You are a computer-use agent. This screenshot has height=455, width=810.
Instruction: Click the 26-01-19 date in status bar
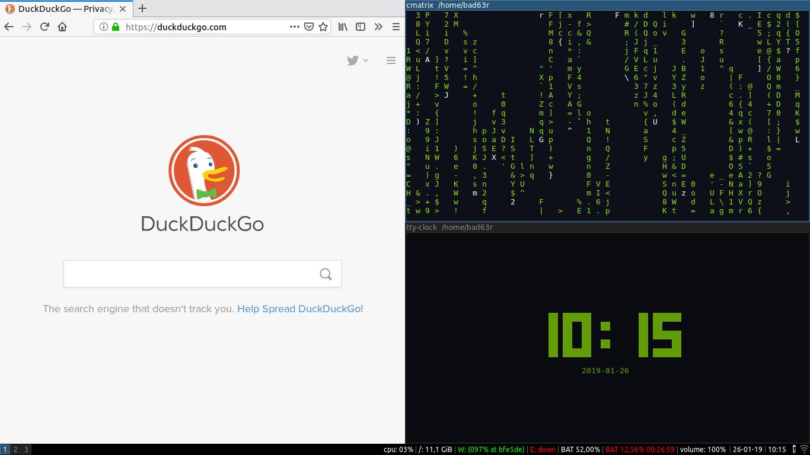[x=747, y=450]
